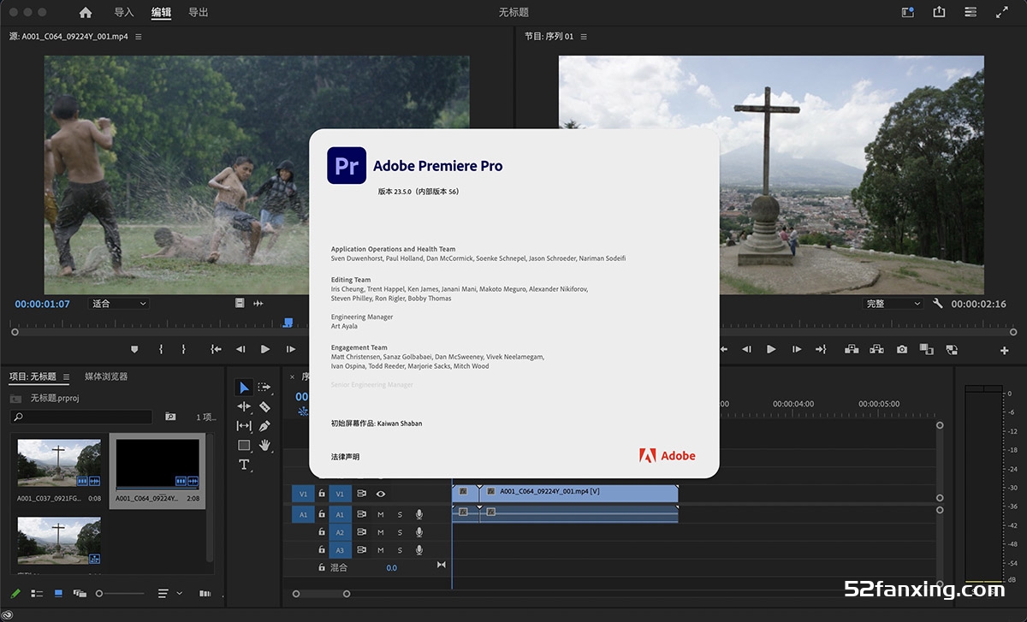
Task: Add Marker in the Source monitor
Action: coord(134,349)
